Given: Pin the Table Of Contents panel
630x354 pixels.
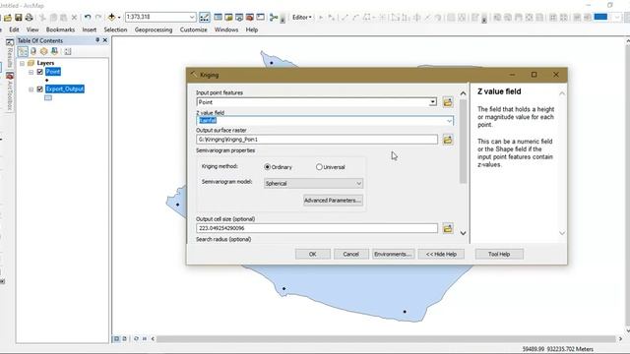Looking at the screenshot, I should pos(97,40).
